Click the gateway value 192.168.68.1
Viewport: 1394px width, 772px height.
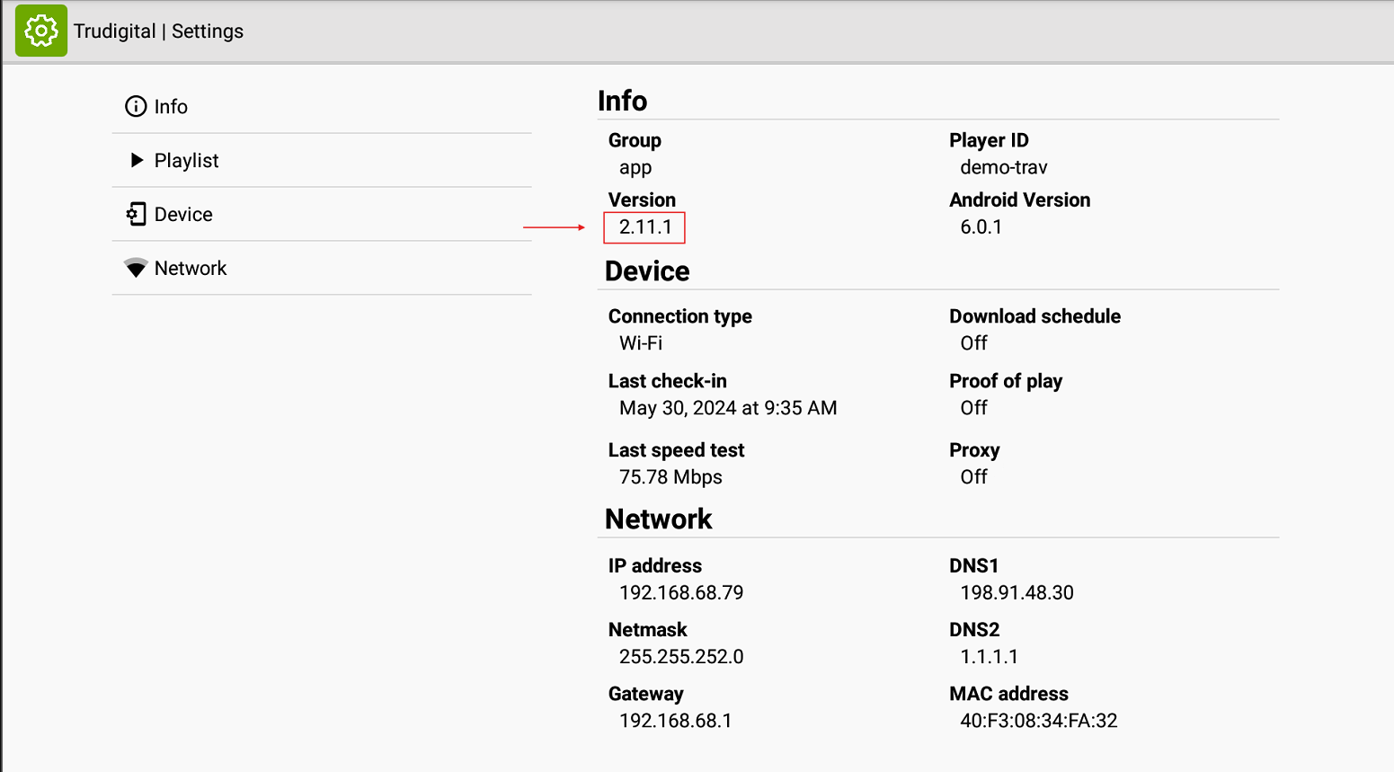coord(675,721)
